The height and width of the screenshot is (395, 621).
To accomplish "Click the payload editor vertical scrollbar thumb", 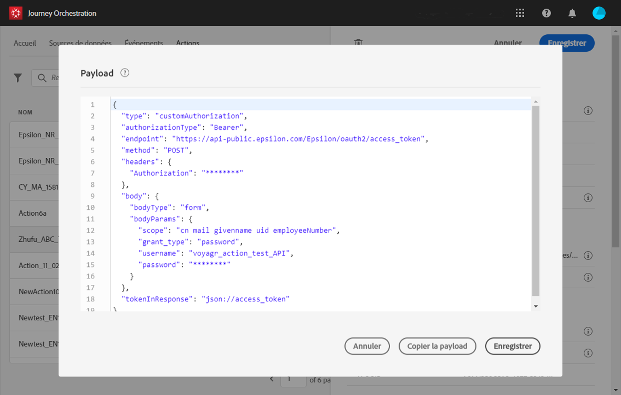I will point(536,201).
